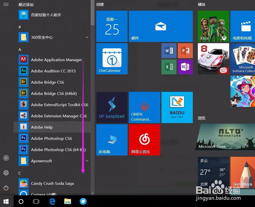Screen dimensions: 255x207
Task: Click the Windows Start button
Action: (x=6, y=201)
